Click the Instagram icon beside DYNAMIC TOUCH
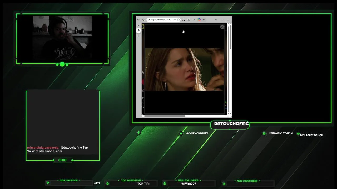The image size is (337, 189). tap(264, 133)
